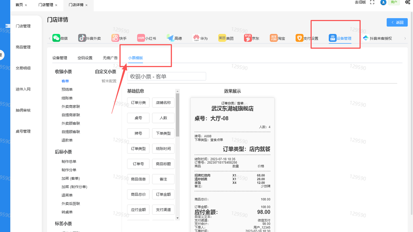
Task: Click scrollbar down arrow in 基础信息 list
Action: coord(177,218)
